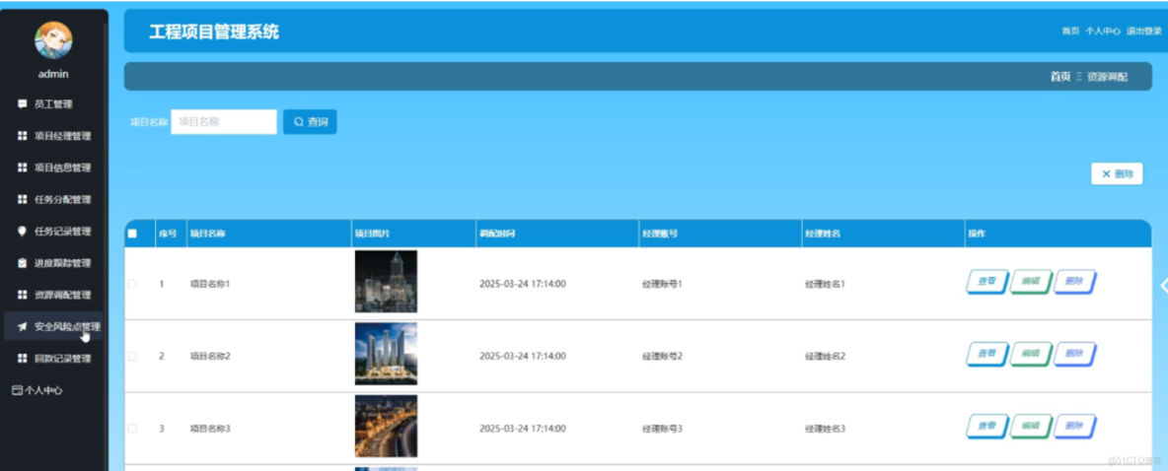Click 查看 for 项目名称1
This screenshot has height=471, width=1168.
[987, 282]
